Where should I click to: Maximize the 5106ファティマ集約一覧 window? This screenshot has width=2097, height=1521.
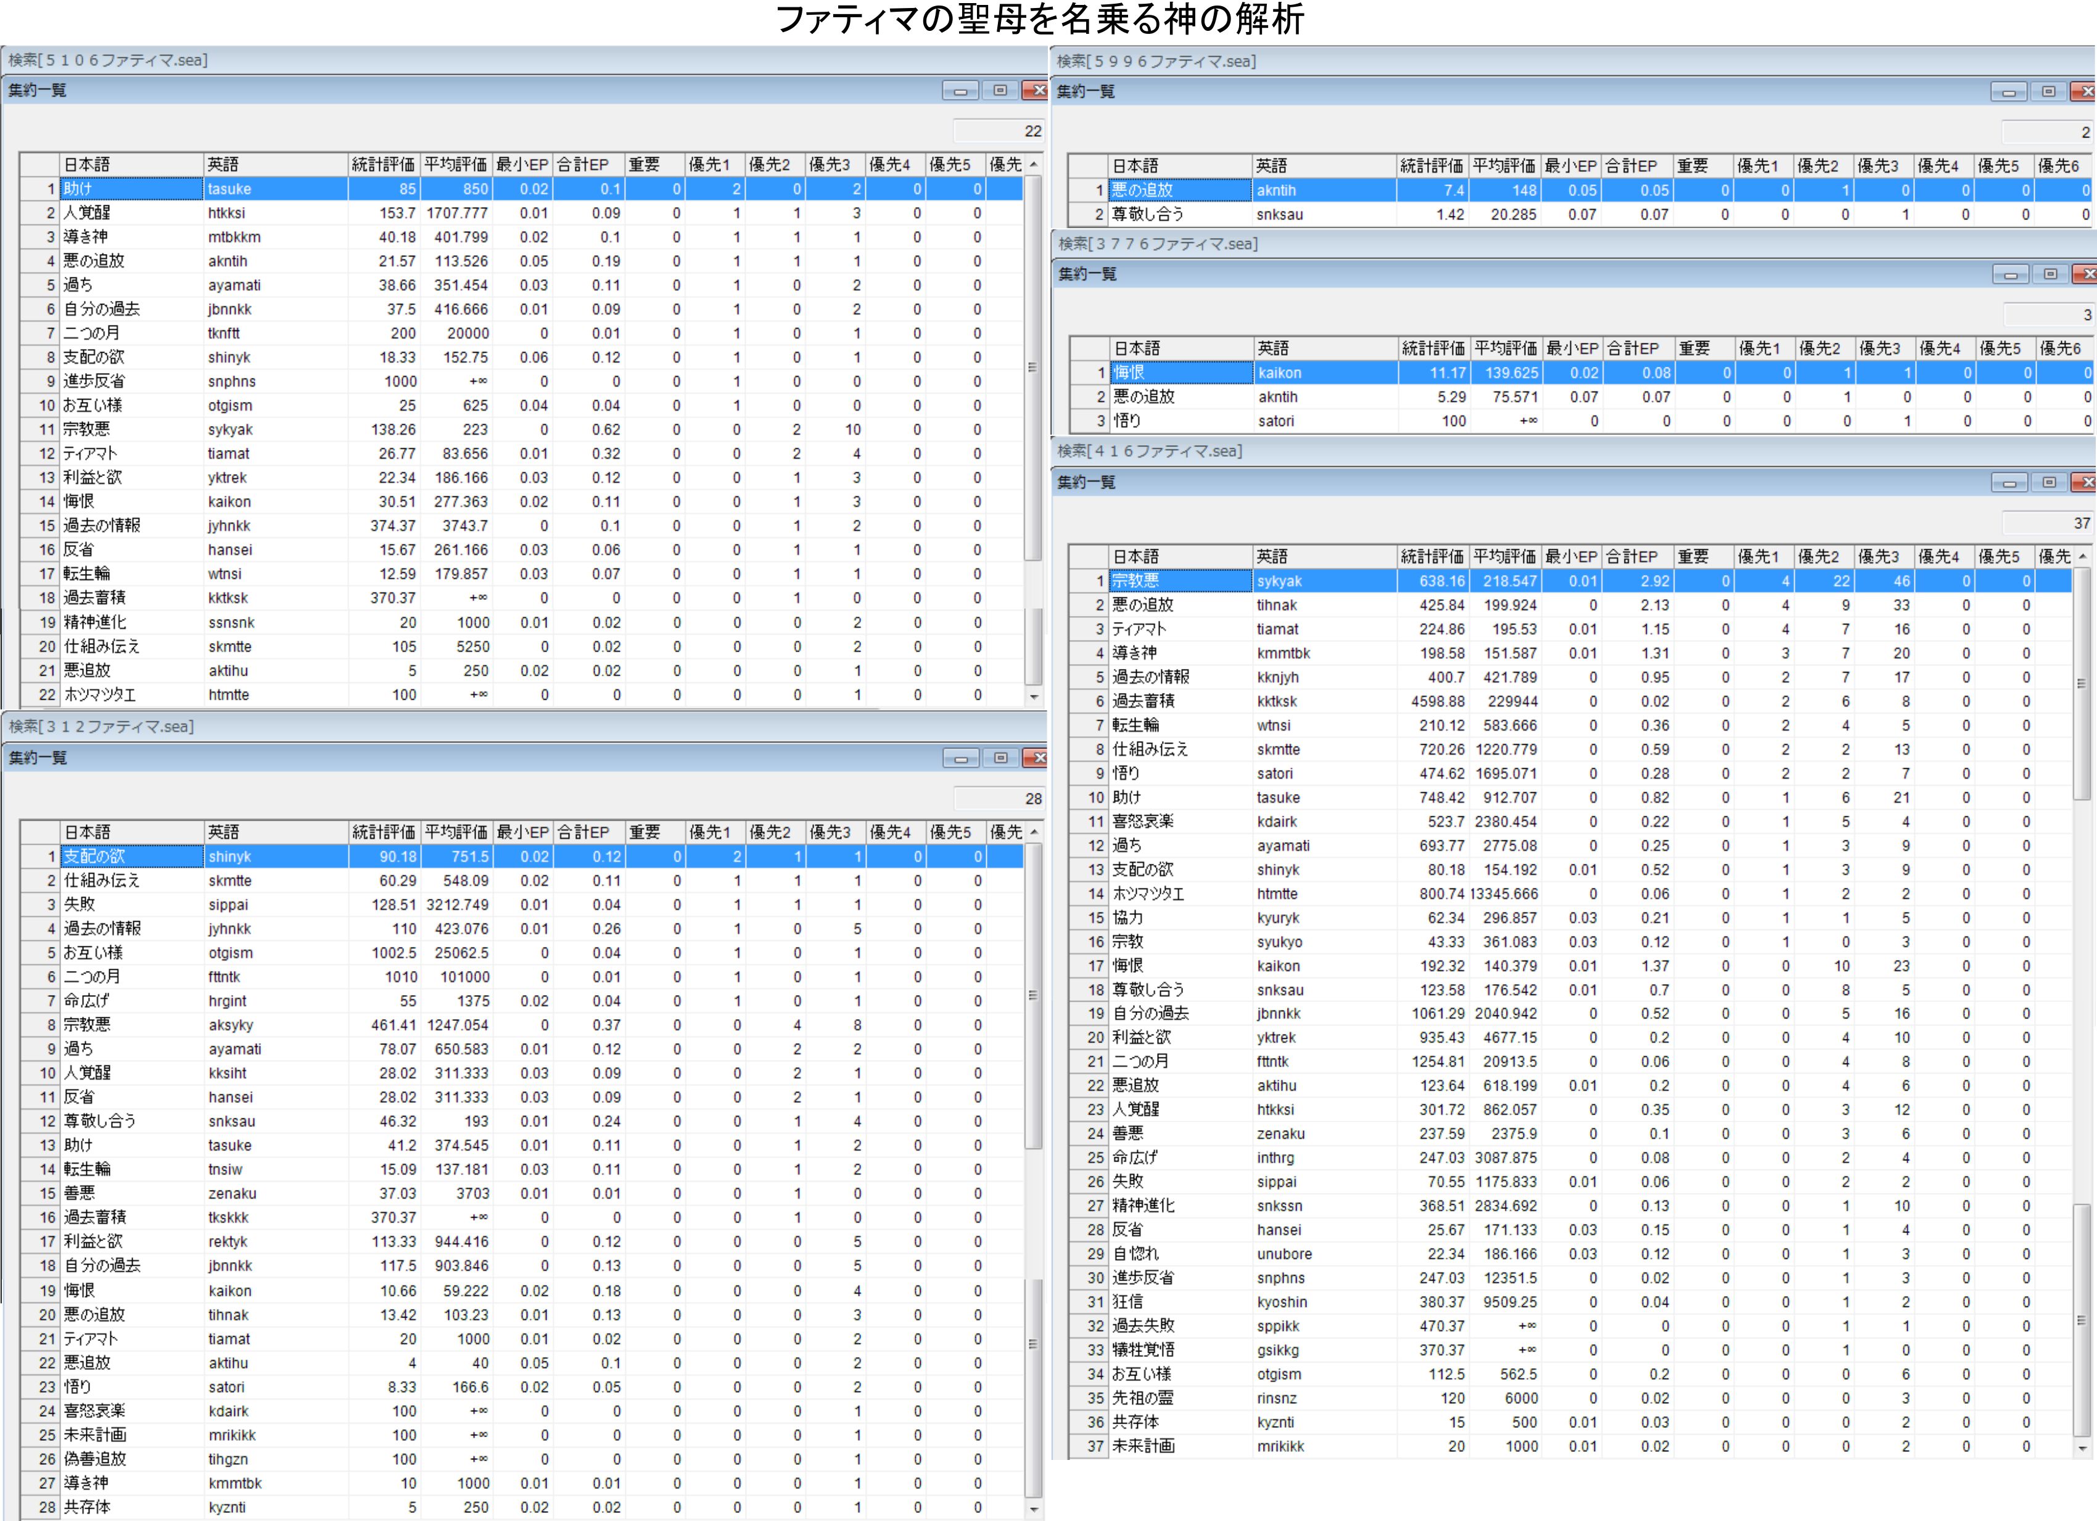[1000, 91]
